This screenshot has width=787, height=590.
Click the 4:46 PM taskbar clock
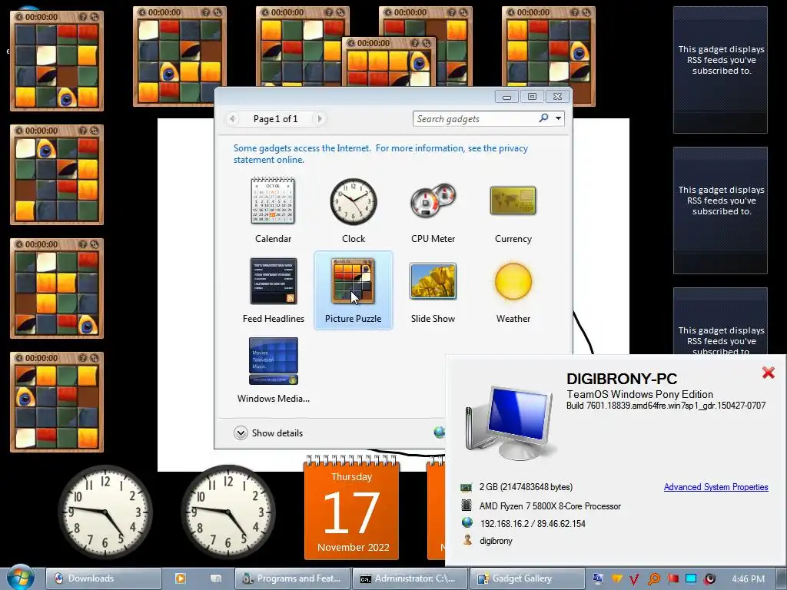click(748, 579)
